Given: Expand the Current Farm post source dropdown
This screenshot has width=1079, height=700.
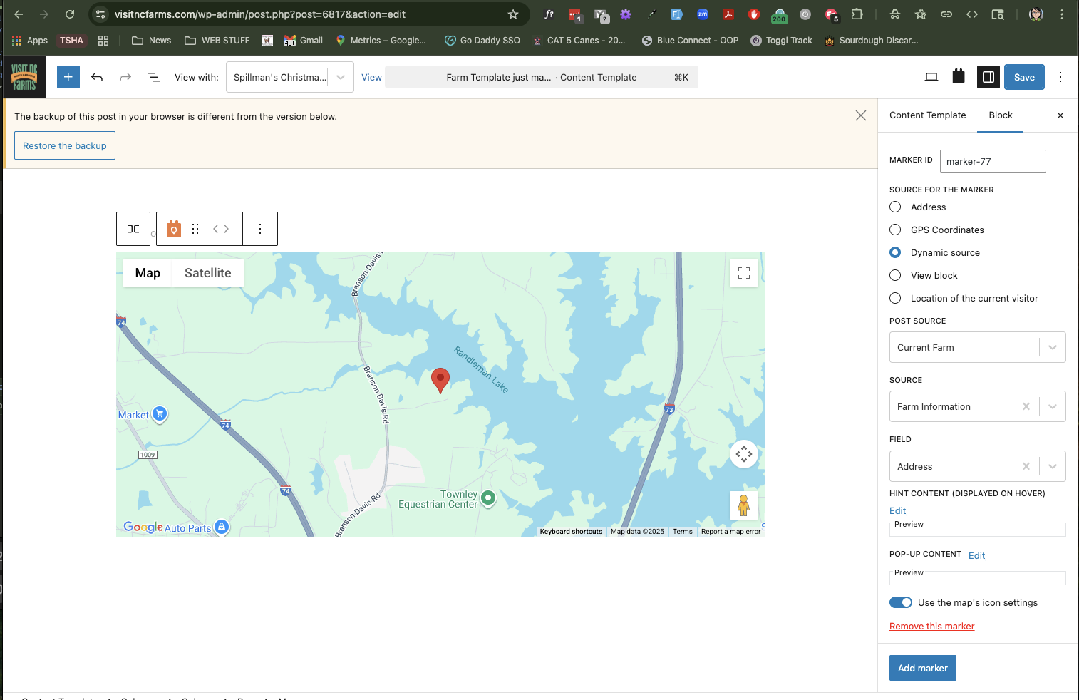Looking at the screenshot, I should tap(1052, 347).
